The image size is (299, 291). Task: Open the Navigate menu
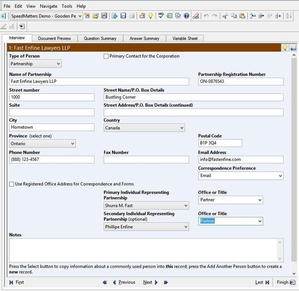[x=49, y=6]
